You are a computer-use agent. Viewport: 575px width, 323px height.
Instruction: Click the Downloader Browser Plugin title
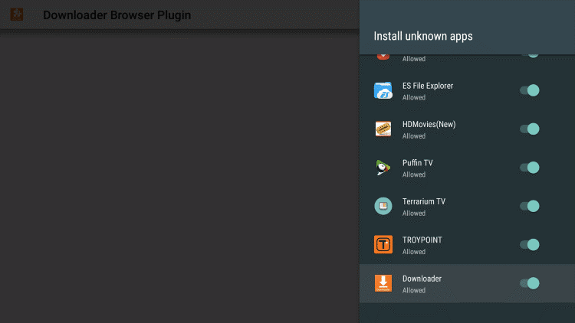(x=117, y=15)
